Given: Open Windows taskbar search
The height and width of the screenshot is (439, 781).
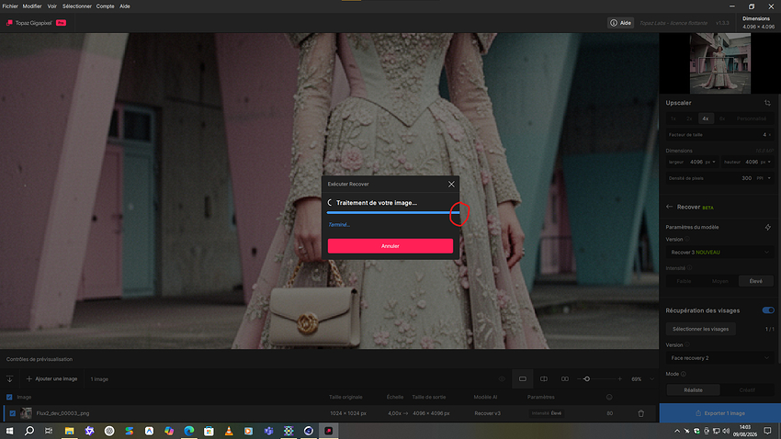Looking at the screenshot, I should [29, 431].
